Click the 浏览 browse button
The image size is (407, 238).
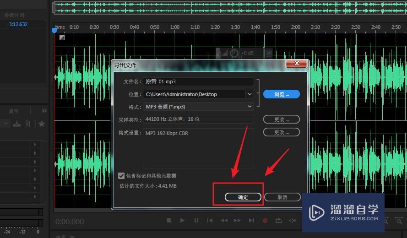pos(282,94)
